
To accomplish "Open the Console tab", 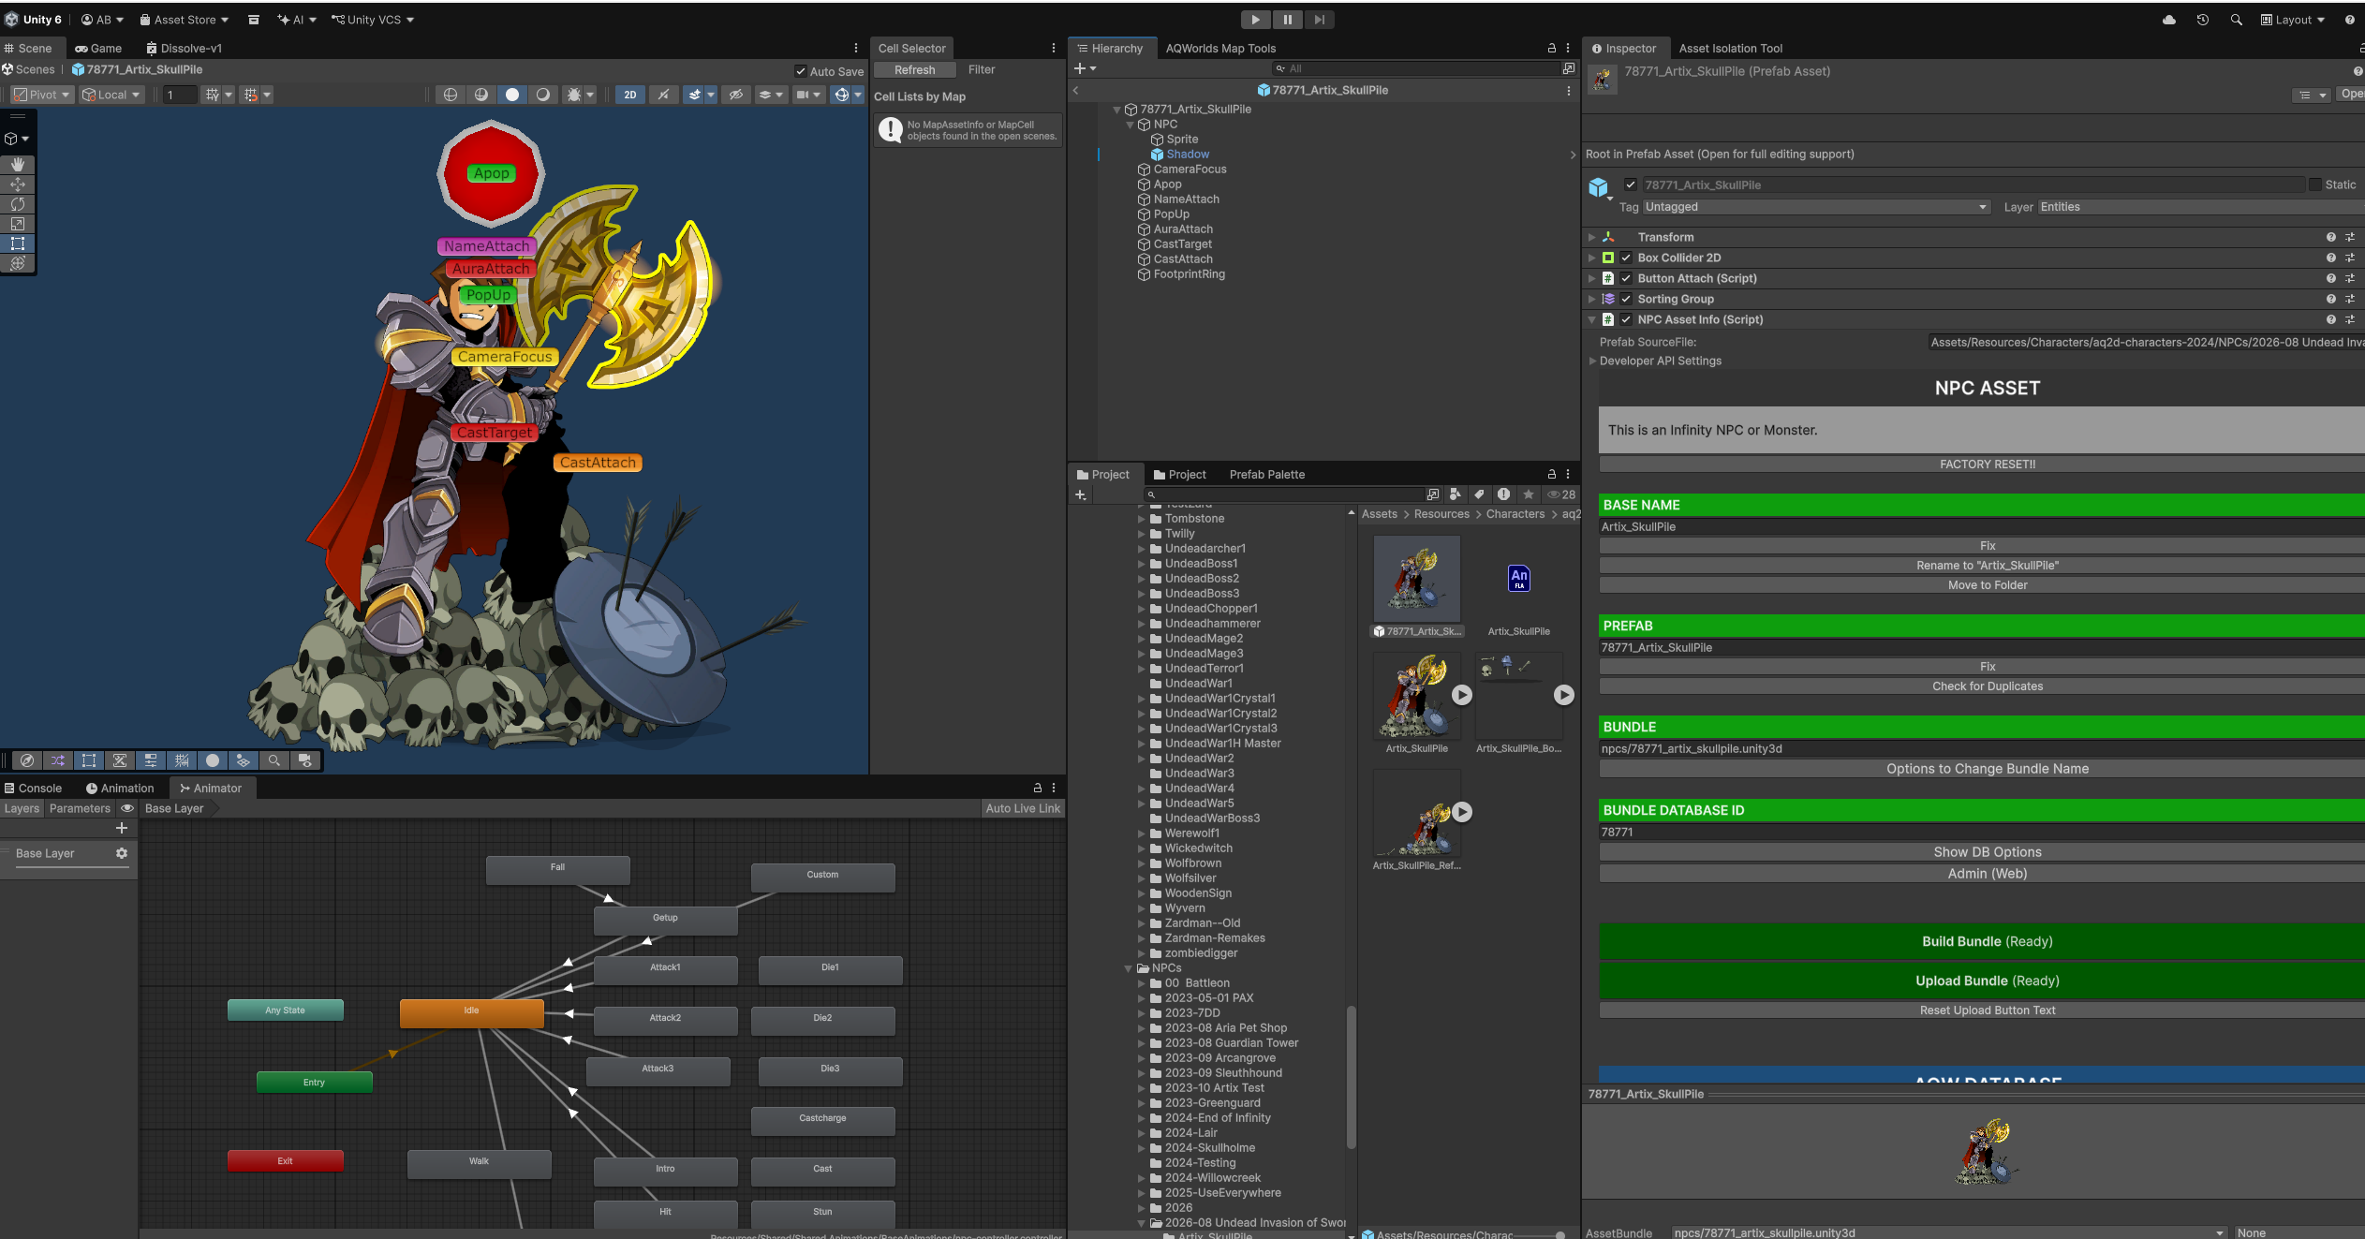I will click(33, 789).
